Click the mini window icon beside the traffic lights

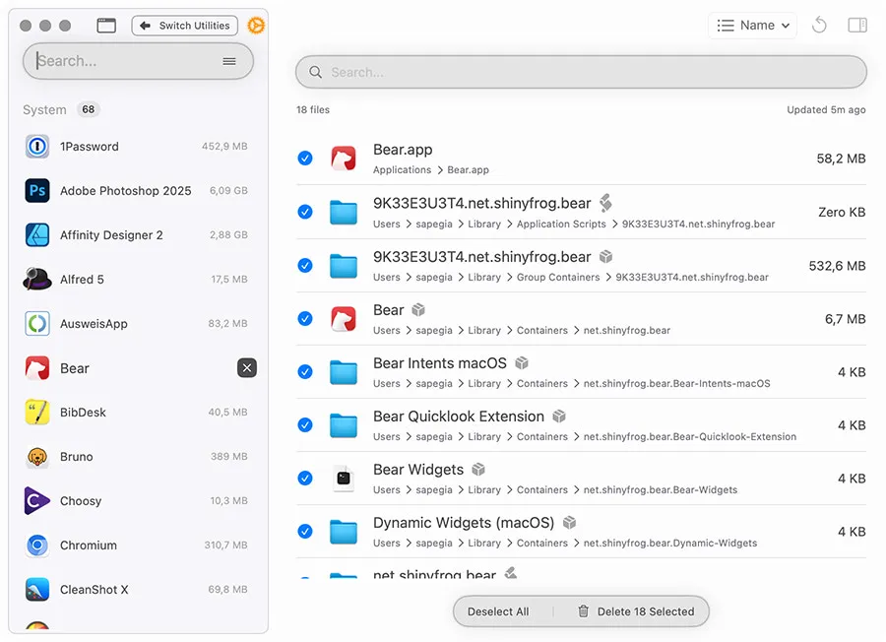pyautogui.click(x=106, y=25)
